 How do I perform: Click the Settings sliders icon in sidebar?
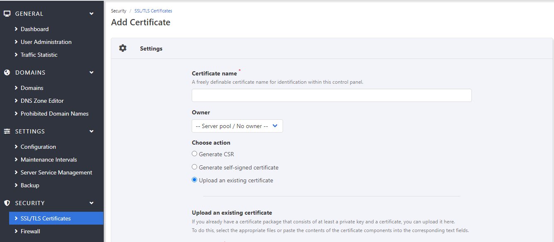click(7, 131)
